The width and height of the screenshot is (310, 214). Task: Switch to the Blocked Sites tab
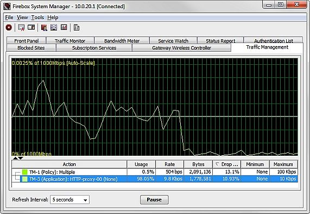31,48
